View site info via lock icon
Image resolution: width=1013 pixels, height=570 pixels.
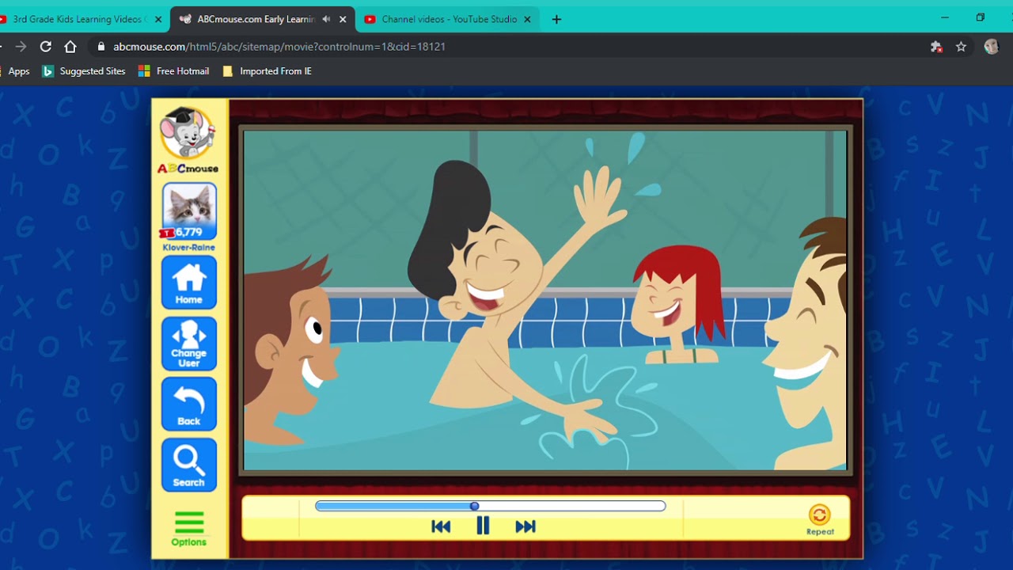point(101,47)
